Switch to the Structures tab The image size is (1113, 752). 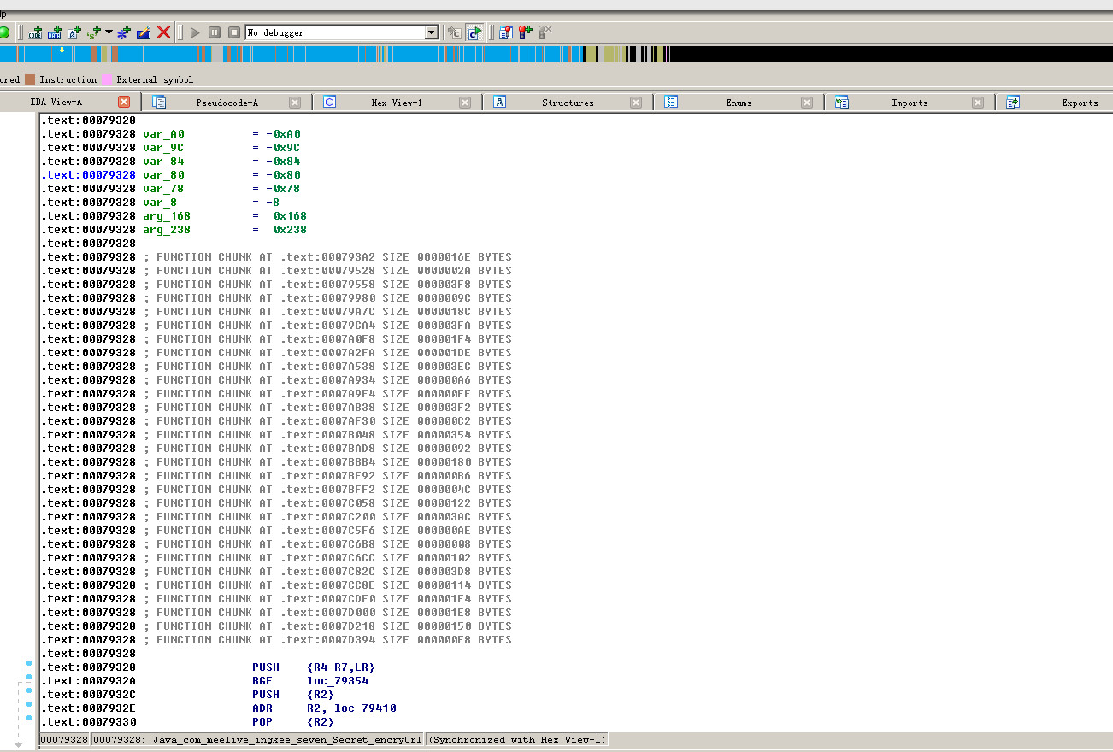(x=568, y=103)
